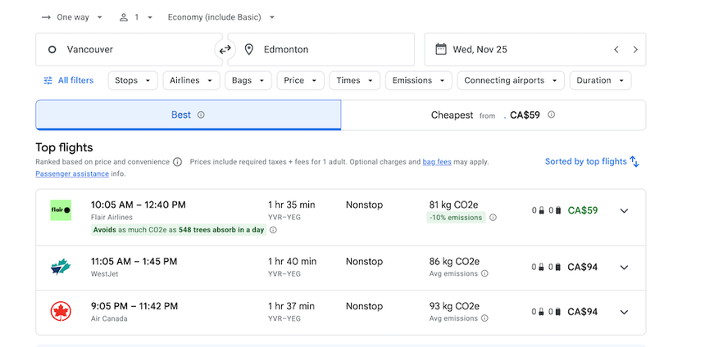Click 9:05 PM – 11:42 PM flight time
Image resolution: width=705 pixels, height=347 pixels.
pos(134,306)
